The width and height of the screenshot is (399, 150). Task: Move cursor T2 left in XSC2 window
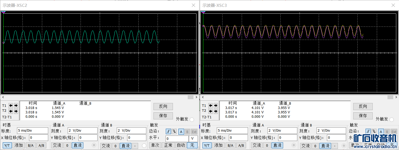11,111
